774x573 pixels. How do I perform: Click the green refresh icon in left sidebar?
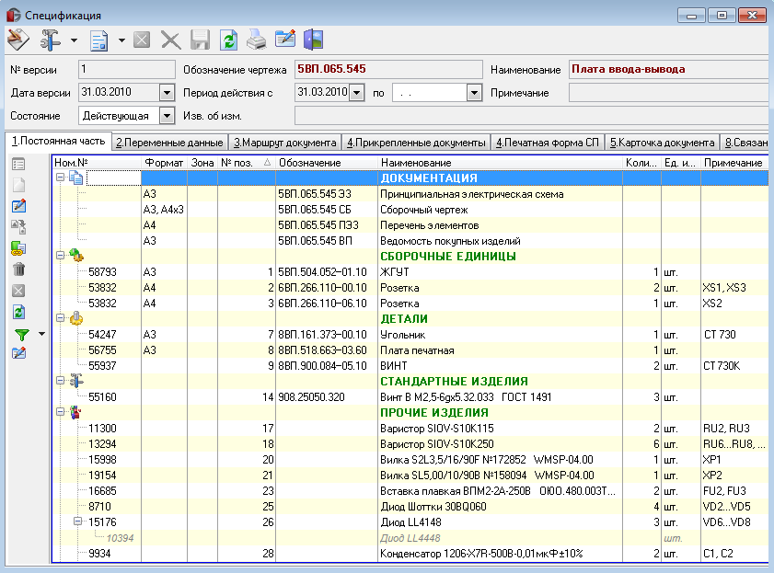pyautogui.click(x=18, y=312)
